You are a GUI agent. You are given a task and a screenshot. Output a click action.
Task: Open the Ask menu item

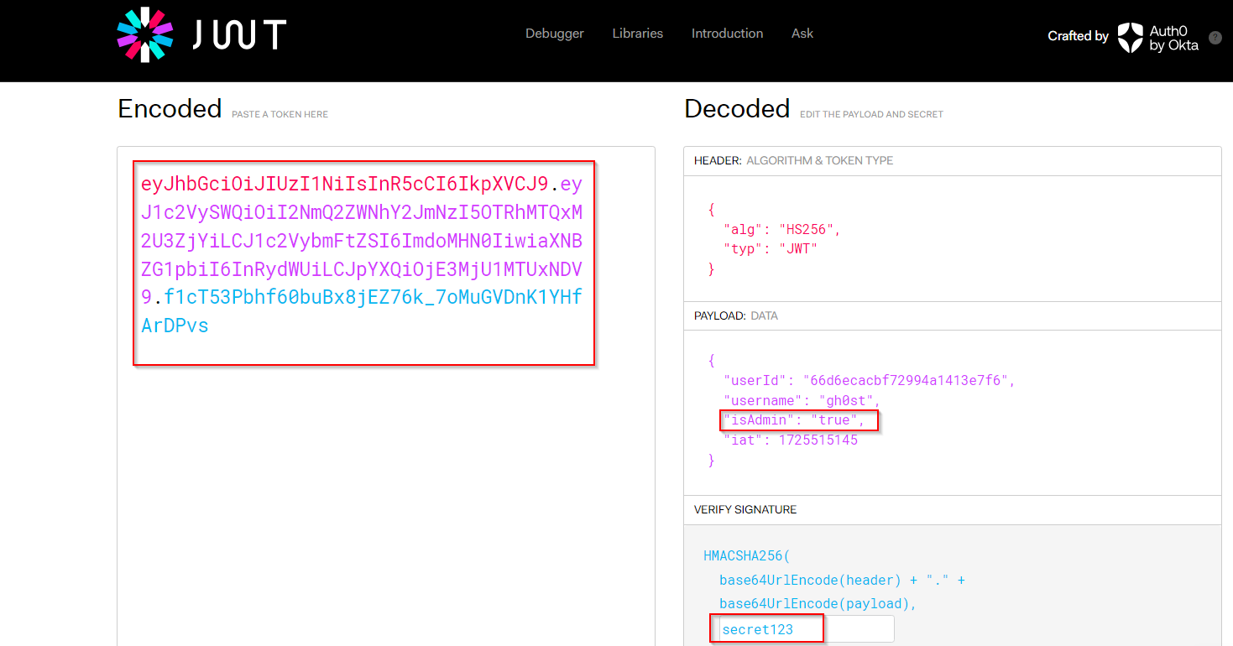click(x=802, y=34)
